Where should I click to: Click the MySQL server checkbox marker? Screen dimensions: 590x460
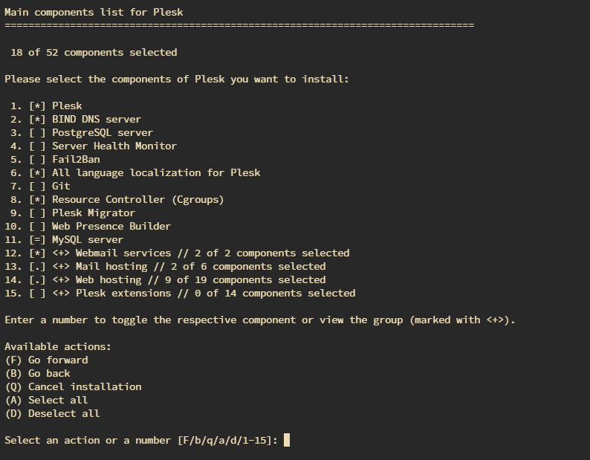(x=37, y=239)
